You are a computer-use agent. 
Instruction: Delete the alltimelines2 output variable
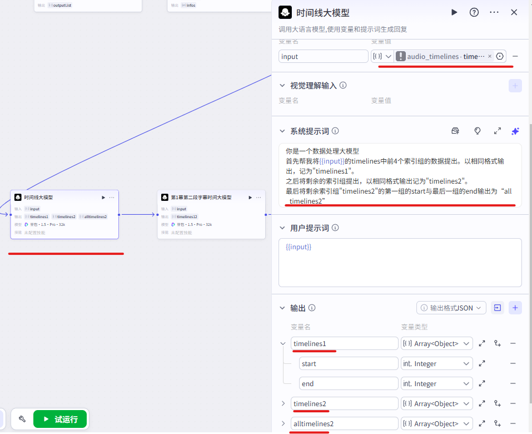(x=513, y=423)
